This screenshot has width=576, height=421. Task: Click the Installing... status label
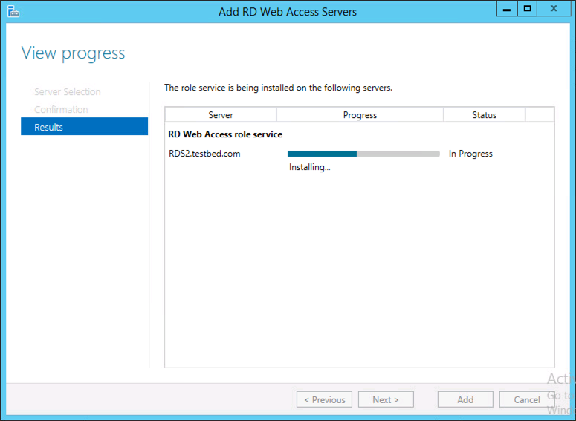tap(310, 167)
